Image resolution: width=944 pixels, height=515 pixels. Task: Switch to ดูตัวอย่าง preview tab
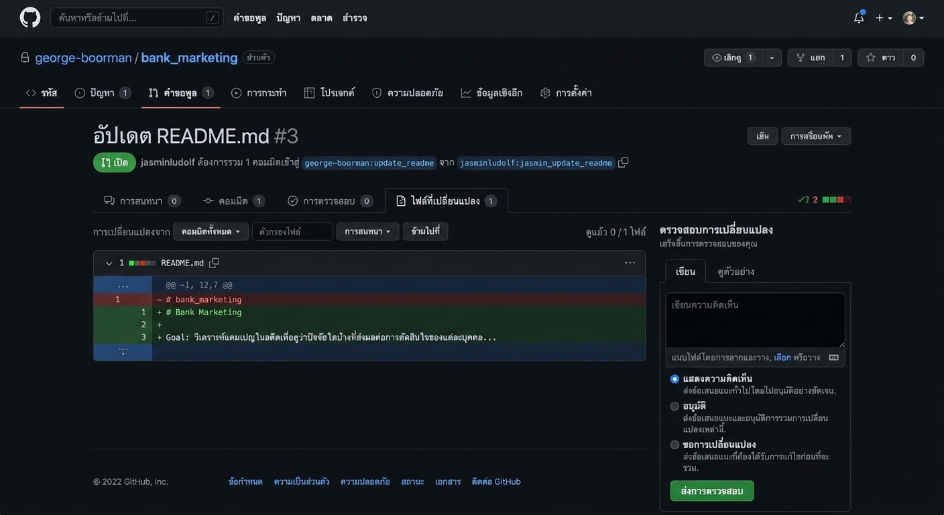coord(736,272)
